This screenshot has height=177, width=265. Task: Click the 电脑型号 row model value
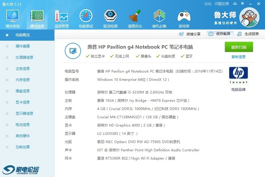point(160,71)
